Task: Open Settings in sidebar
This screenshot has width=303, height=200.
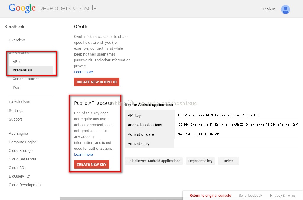Action: coord(16,110)
